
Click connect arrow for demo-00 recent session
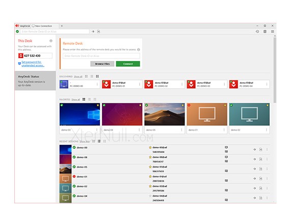[x=254, y=149]
